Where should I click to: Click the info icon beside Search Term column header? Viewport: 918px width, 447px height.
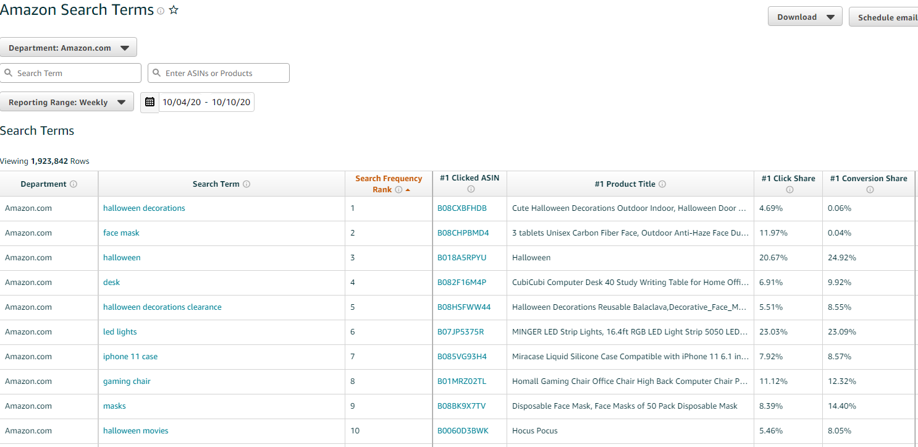click(246, 184)
